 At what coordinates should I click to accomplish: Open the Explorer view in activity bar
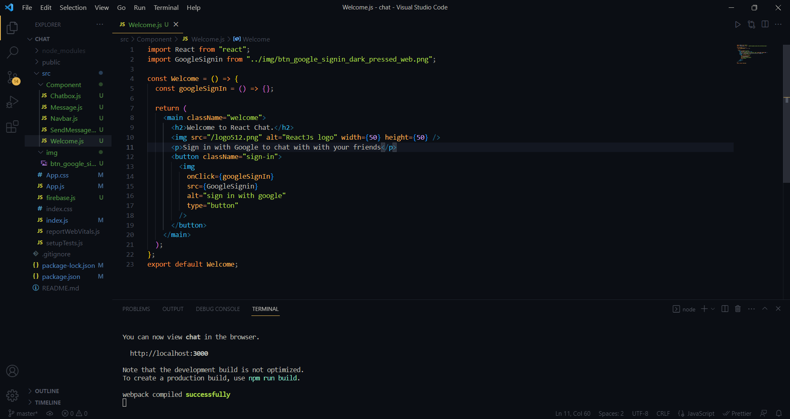tap(12, 28)
